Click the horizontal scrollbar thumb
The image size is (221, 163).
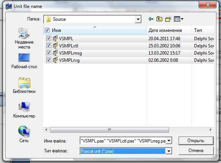pyautogui.click(x=110, y=130)
